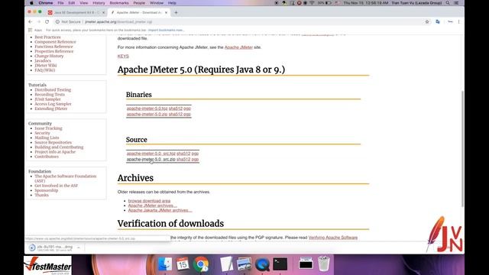Open the Chrome three-dot menu
Screen dimensions: 489x275
click(x=458, y=22)
